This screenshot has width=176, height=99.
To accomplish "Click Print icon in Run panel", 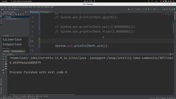I will click(6, 66).
